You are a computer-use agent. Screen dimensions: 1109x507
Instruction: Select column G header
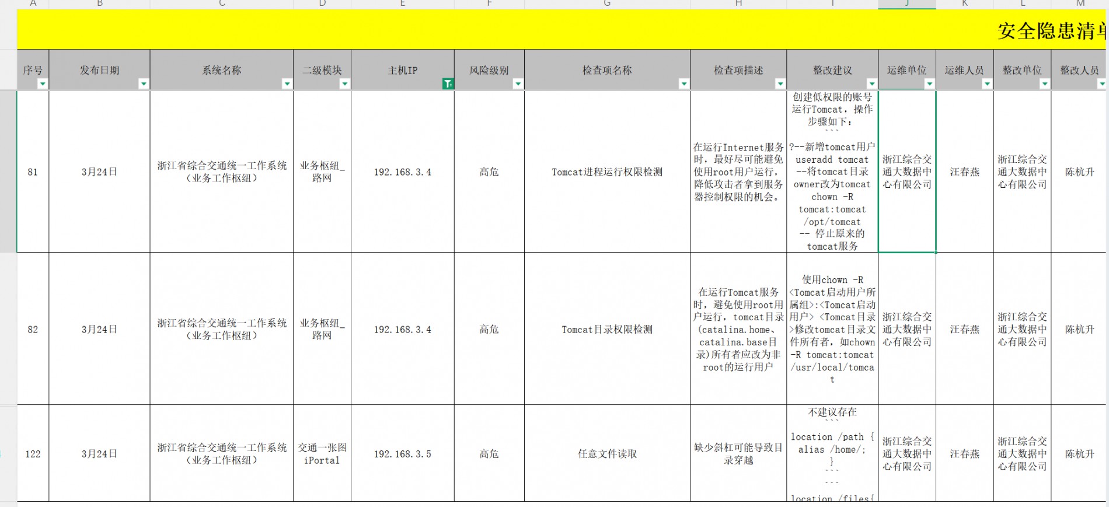[607, 4]
